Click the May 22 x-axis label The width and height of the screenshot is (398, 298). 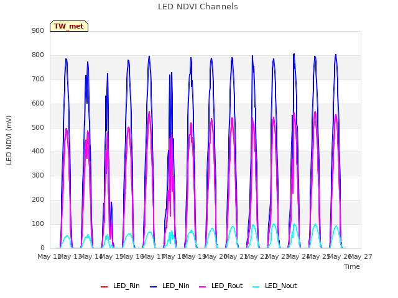pyautogui.click(x=256, y=256)
